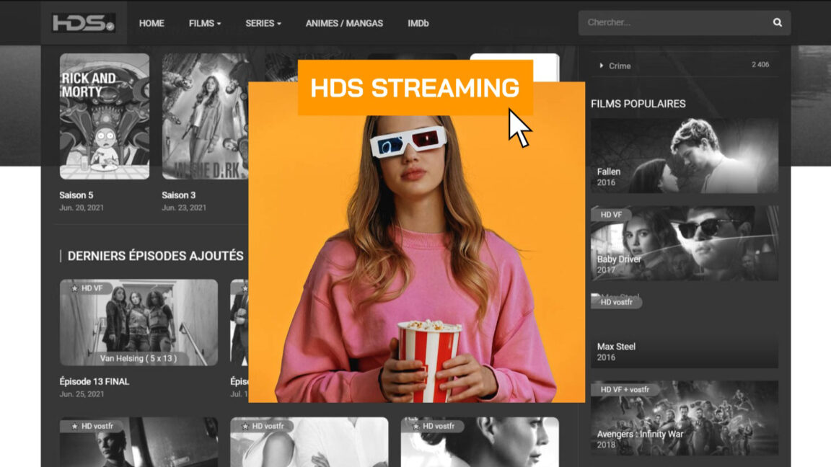Click the search magnifier icon

[777, 22]
